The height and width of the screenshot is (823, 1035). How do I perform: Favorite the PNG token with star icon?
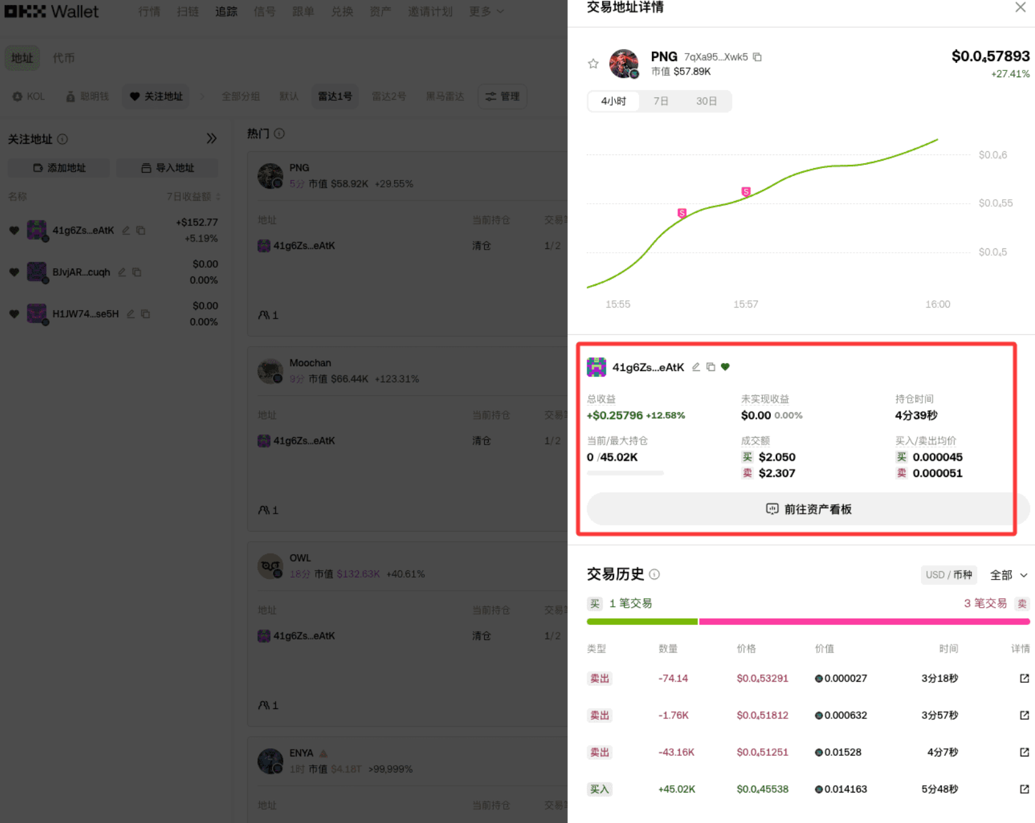(x=593, y=63)
